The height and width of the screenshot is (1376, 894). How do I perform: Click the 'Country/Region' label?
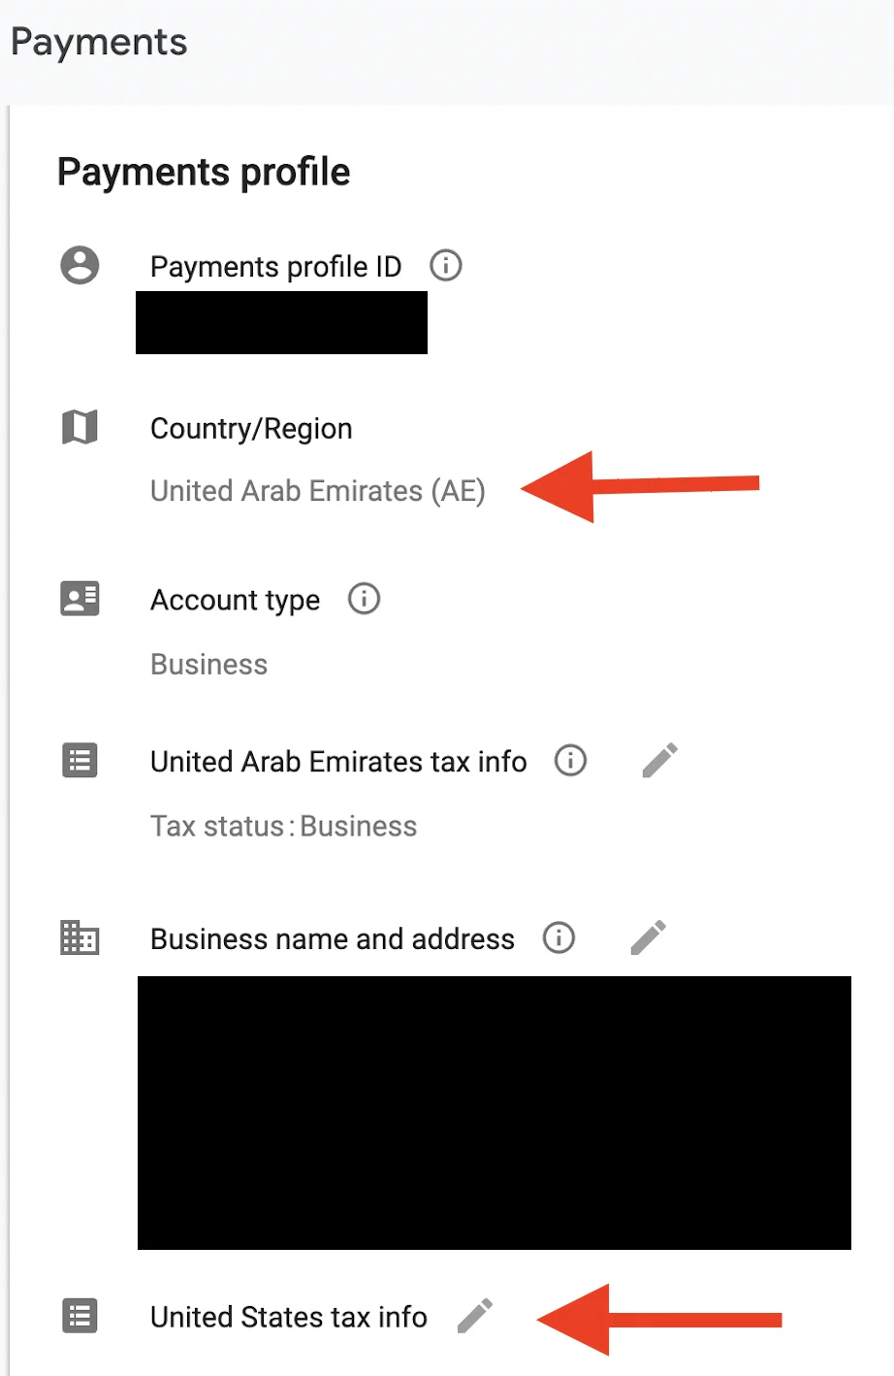click(x=251, y=429)
